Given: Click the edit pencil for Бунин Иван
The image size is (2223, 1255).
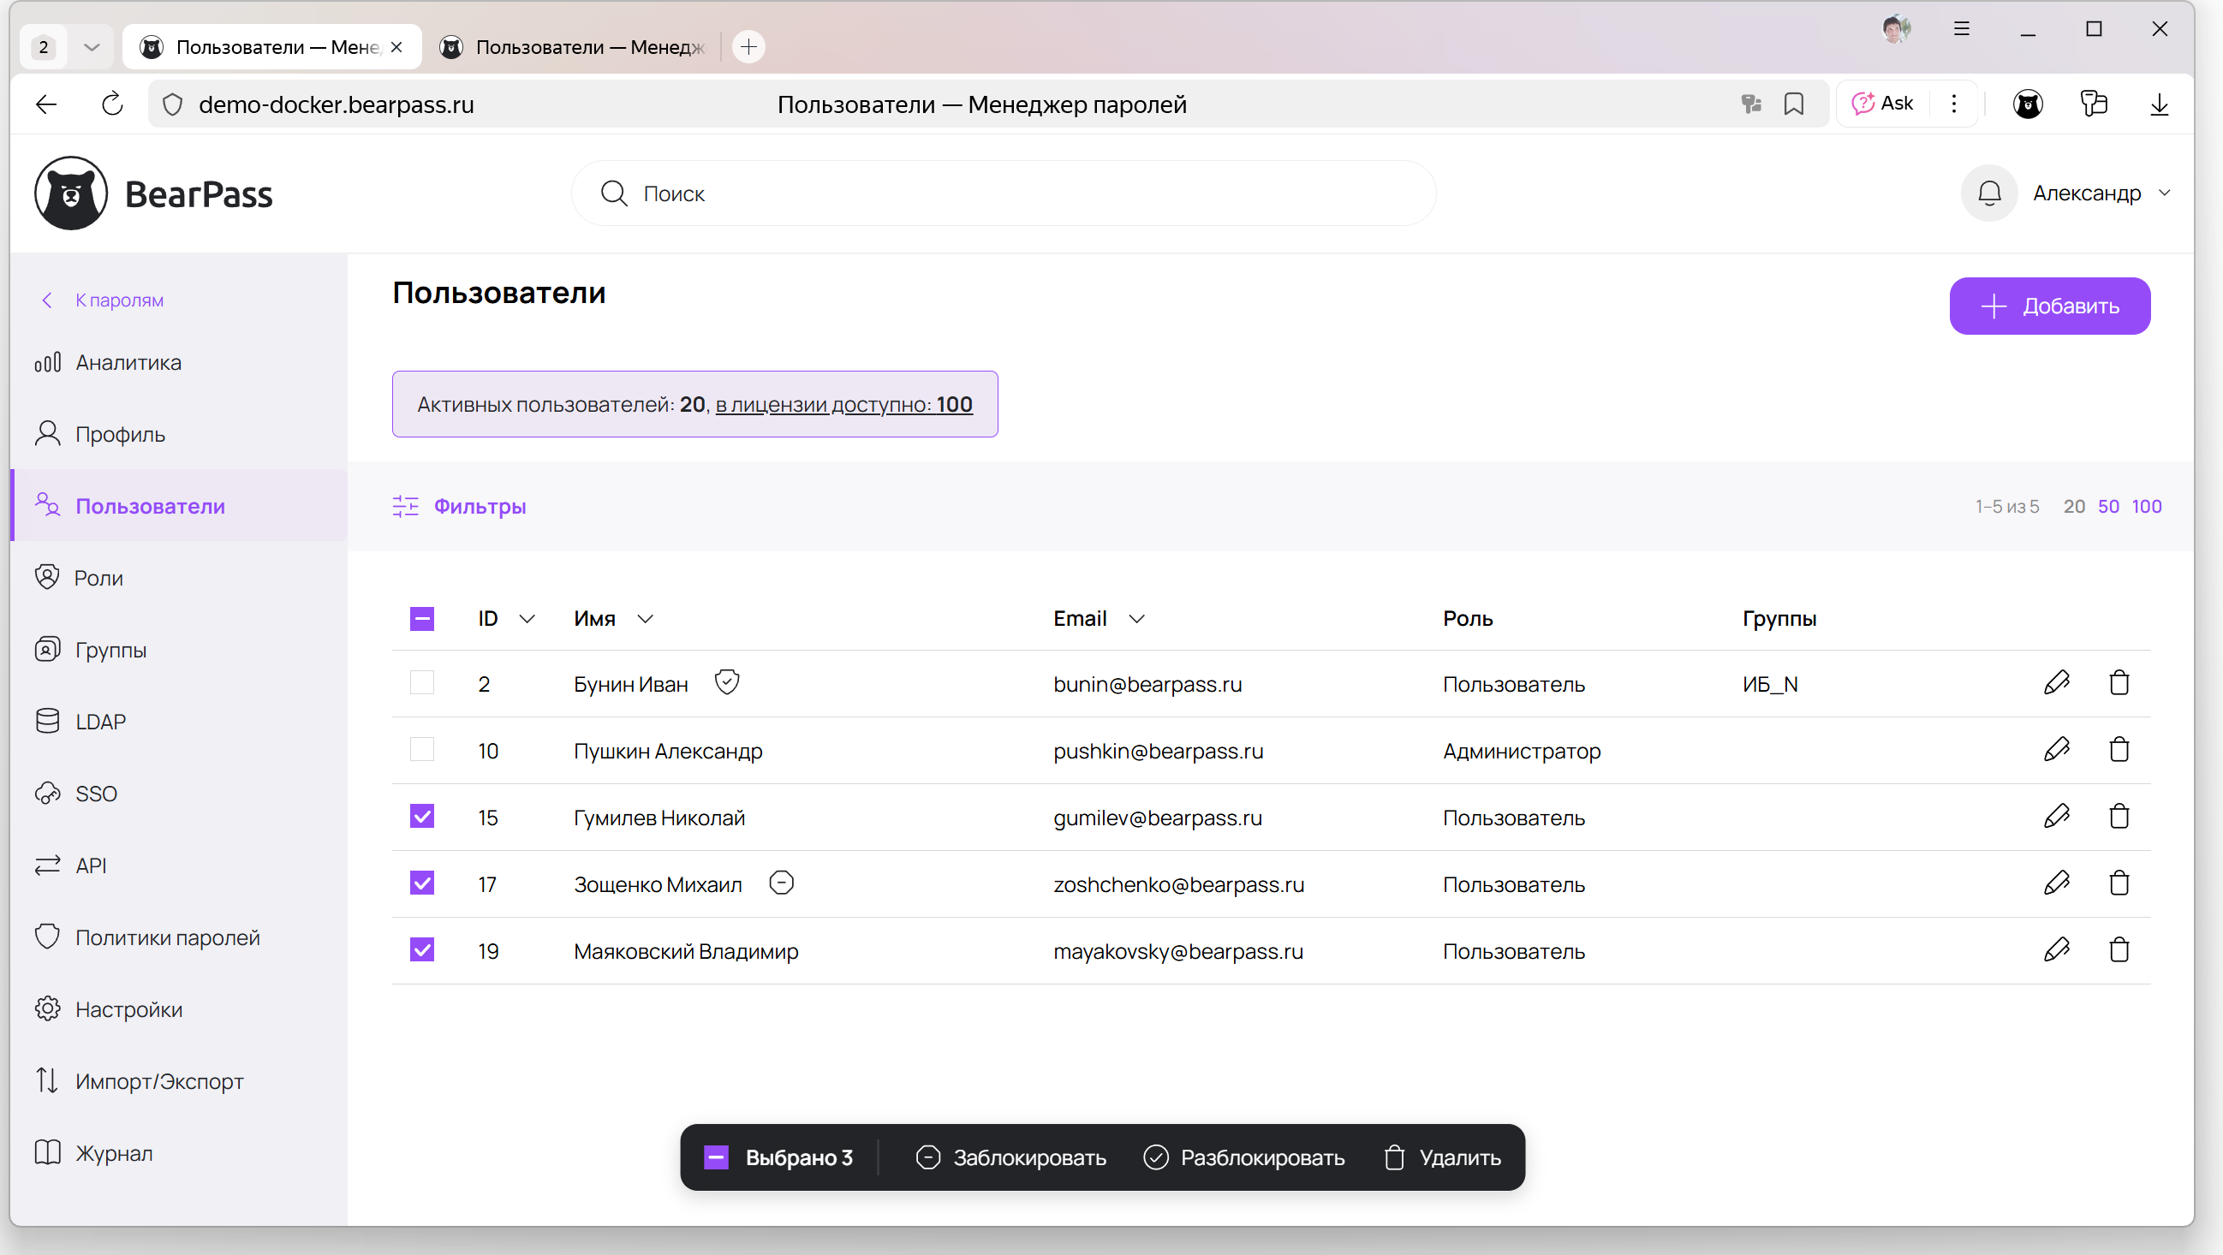Looking at the screenshot, I should [x=2057, y=682].
